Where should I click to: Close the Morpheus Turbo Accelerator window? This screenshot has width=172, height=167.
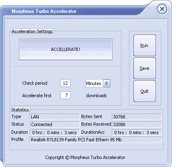162,9
